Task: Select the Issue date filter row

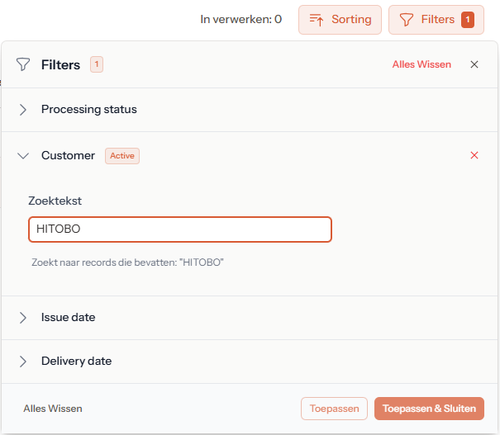Action: coord(69,318)
